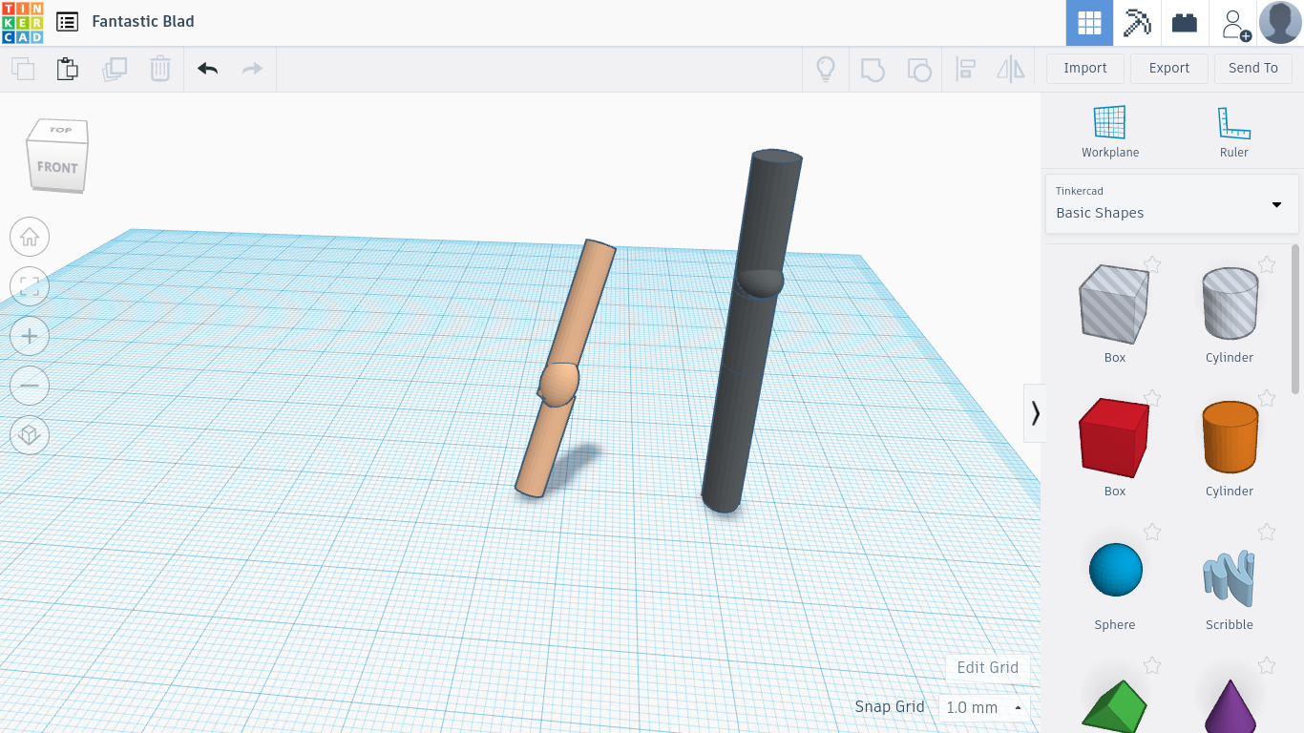
Task: Click the Mirror tool icon
Action: [1011, 69]
